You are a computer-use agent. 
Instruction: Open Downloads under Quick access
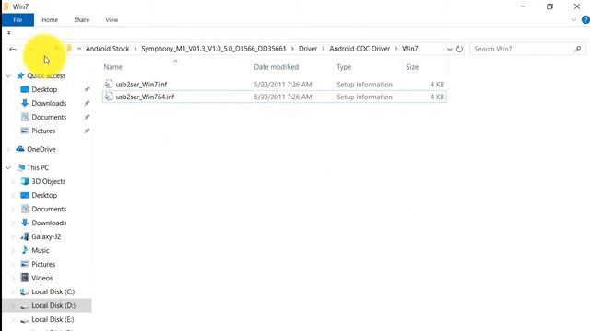pyautogui.click(x=49, y=103)
